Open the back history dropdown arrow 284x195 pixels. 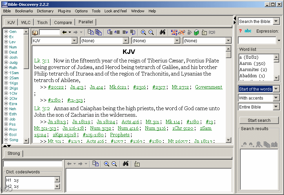pos(70,33)
